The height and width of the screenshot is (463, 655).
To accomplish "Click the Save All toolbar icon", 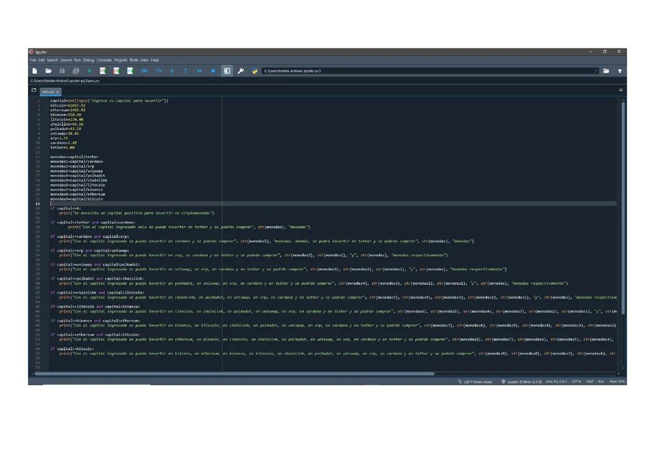I will pyautogui.click(x=76, y=70).
